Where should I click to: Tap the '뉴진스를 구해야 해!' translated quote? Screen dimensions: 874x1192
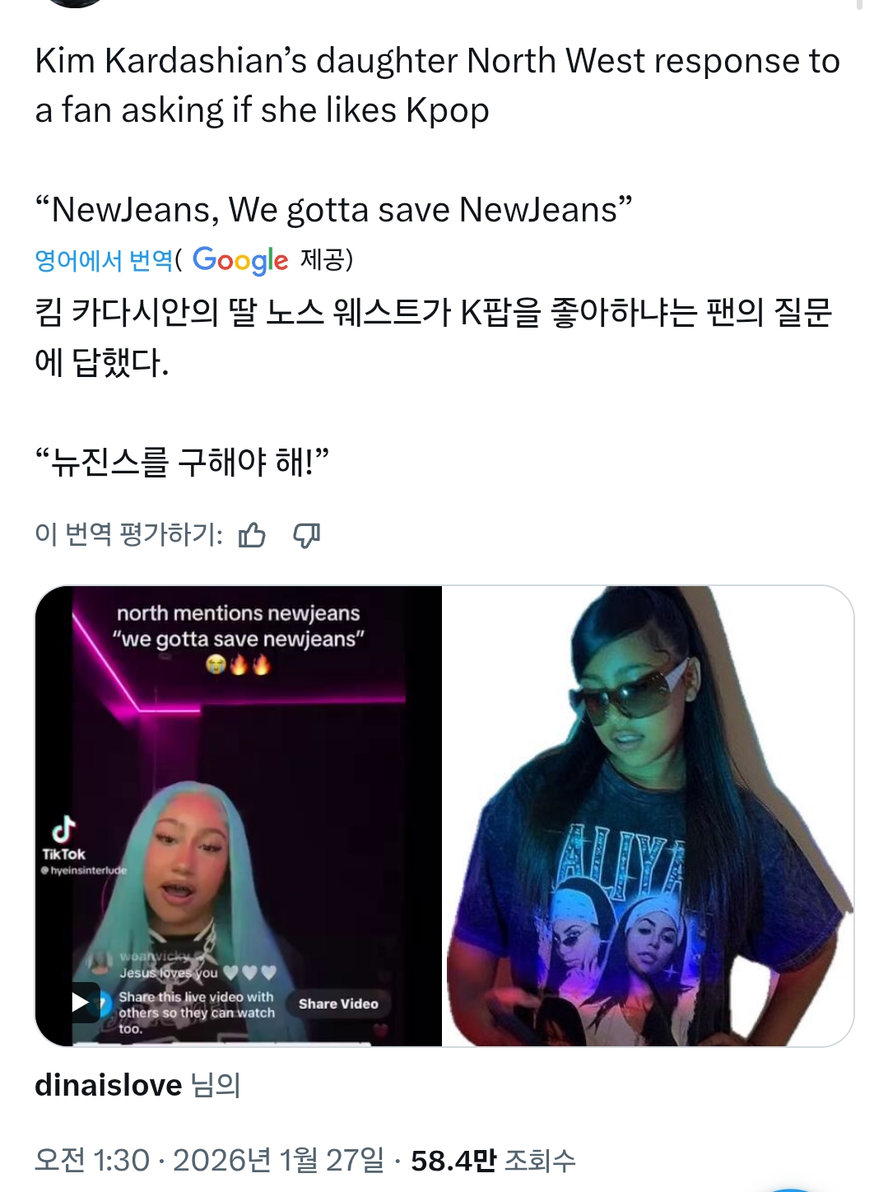coord(182,462)
